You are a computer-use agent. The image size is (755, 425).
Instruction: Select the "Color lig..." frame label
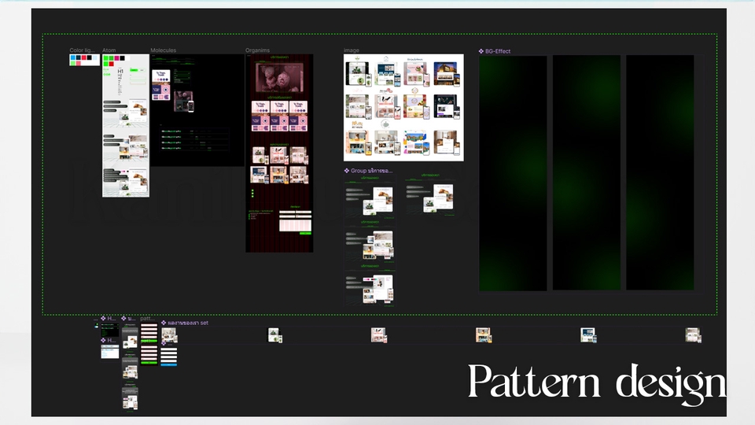pyautogui.click(x=82, y=50)
